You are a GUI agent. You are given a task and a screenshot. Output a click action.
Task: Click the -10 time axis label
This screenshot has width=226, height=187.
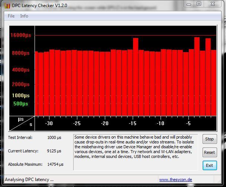click(x=161, y=123)
